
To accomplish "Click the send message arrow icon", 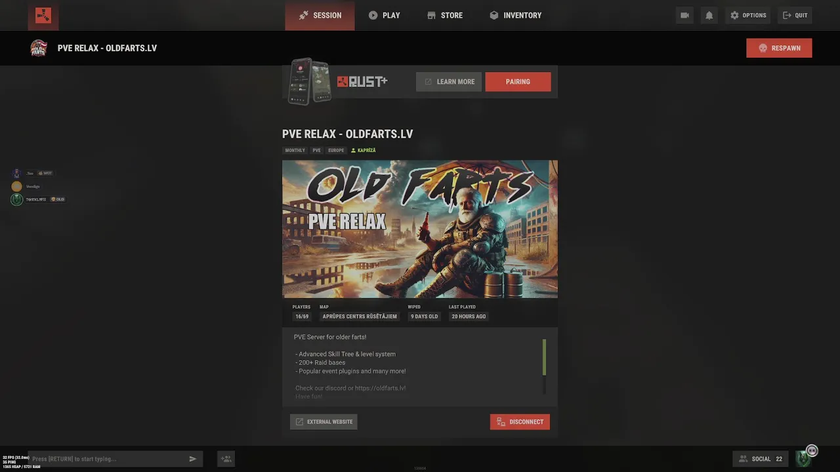I will tap(193, 459).
